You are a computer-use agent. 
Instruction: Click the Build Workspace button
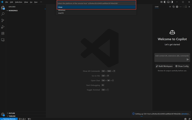pyautogui.click(x=164, y=66)
